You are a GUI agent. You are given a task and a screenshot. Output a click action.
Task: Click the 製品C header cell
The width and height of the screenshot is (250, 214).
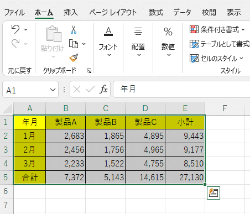[x=145, y=122]
